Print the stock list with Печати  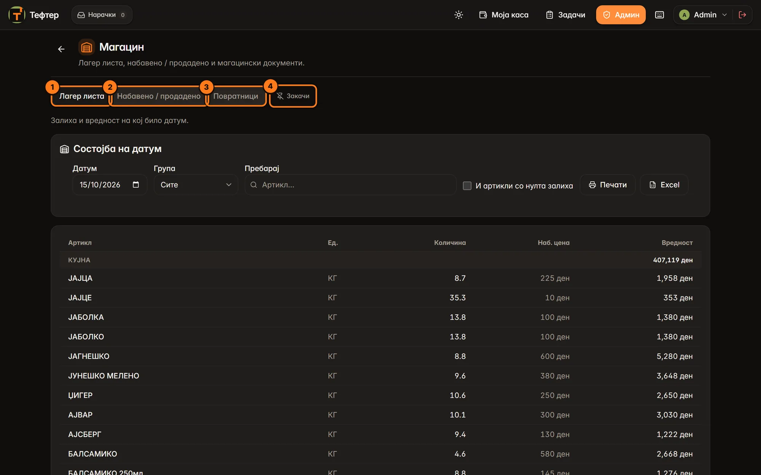tap(608, 185)
